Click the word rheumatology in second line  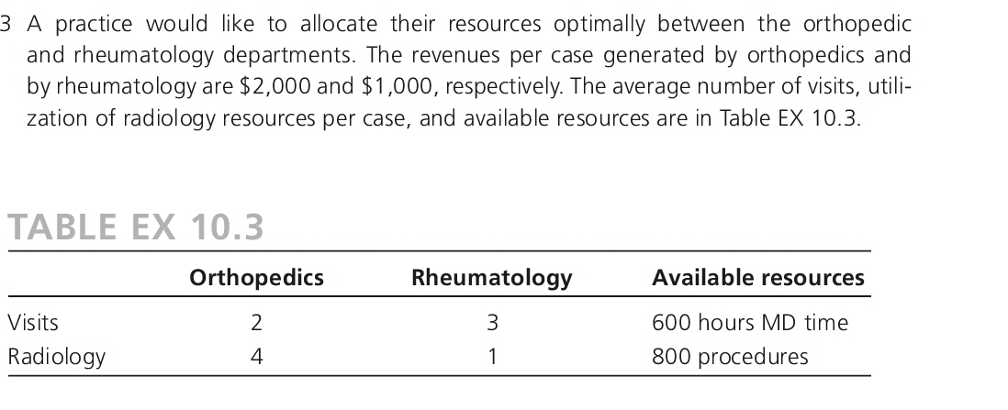tap(143, 55)
